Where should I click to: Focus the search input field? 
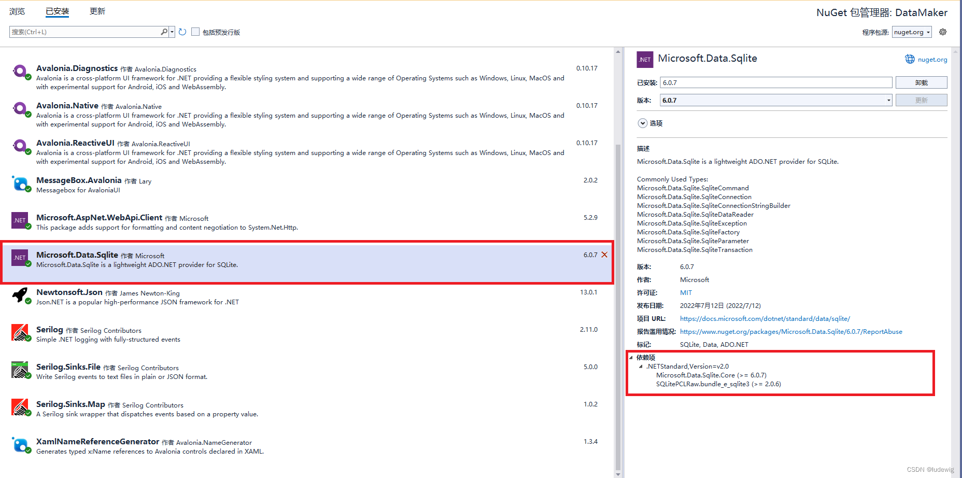point(86,32)
